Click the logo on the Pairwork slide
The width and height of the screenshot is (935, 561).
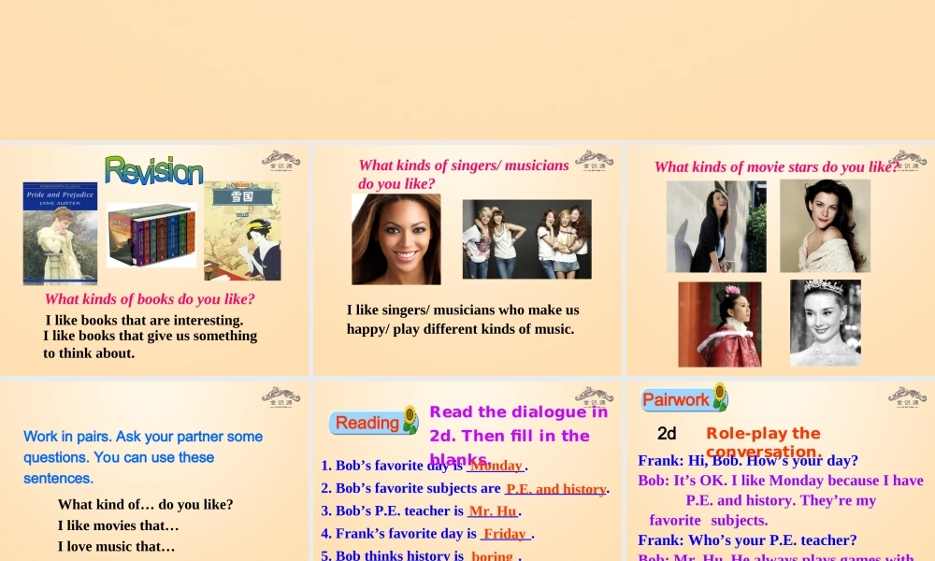907,396
